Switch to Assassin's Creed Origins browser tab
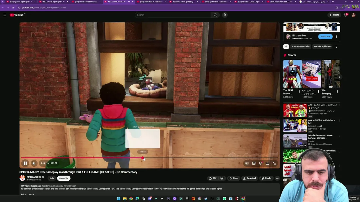 coord(249,2)
